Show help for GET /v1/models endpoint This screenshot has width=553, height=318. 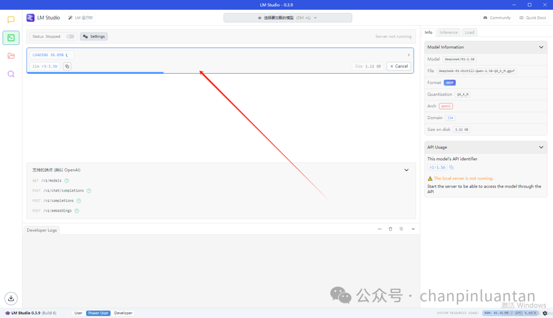coord(67,180)
